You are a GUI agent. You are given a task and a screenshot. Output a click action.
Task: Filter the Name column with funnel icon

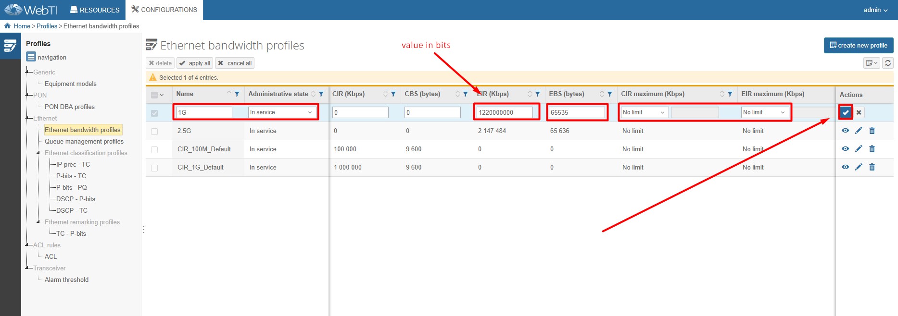coord(237,94)
